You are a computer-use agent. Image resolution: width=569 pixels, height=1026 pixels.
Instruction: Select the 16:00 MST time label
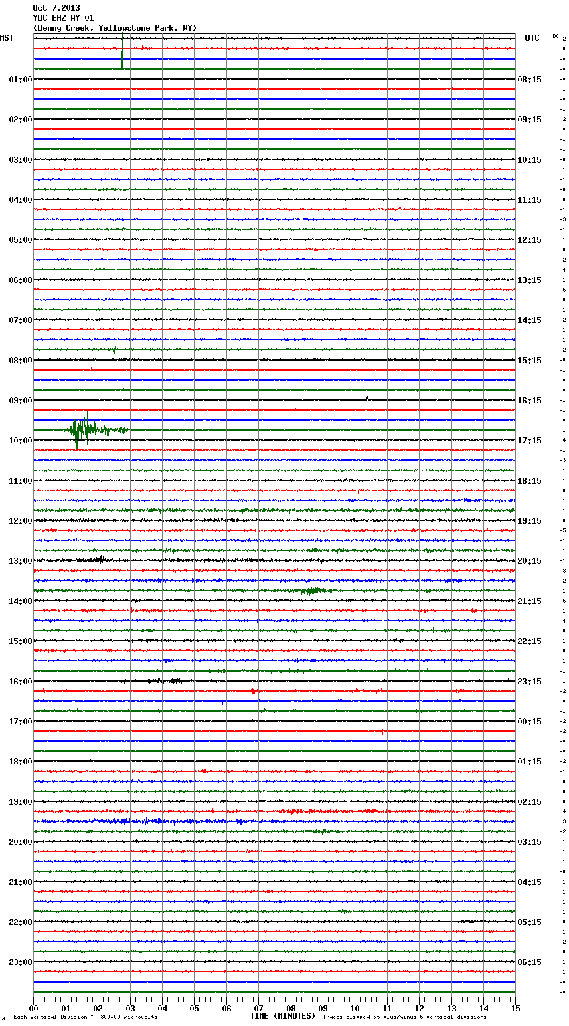point(21,682)
